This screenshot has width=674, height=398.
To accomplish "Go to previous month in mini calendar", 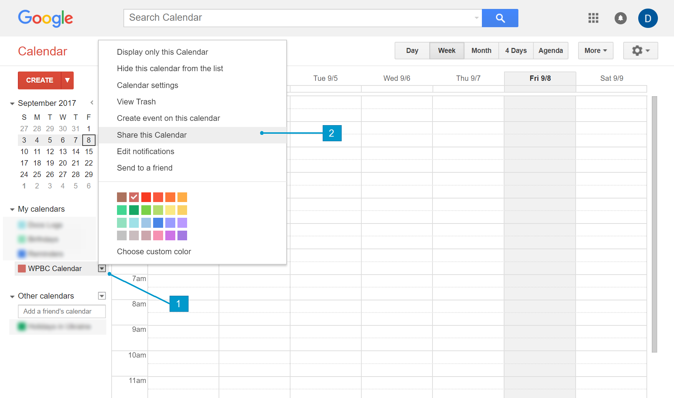I will [92, 103].
